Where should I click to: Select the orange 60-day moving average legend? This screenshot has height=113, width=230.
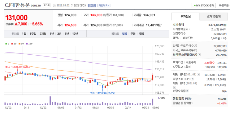pyautogui.click(x=21, y=44)
